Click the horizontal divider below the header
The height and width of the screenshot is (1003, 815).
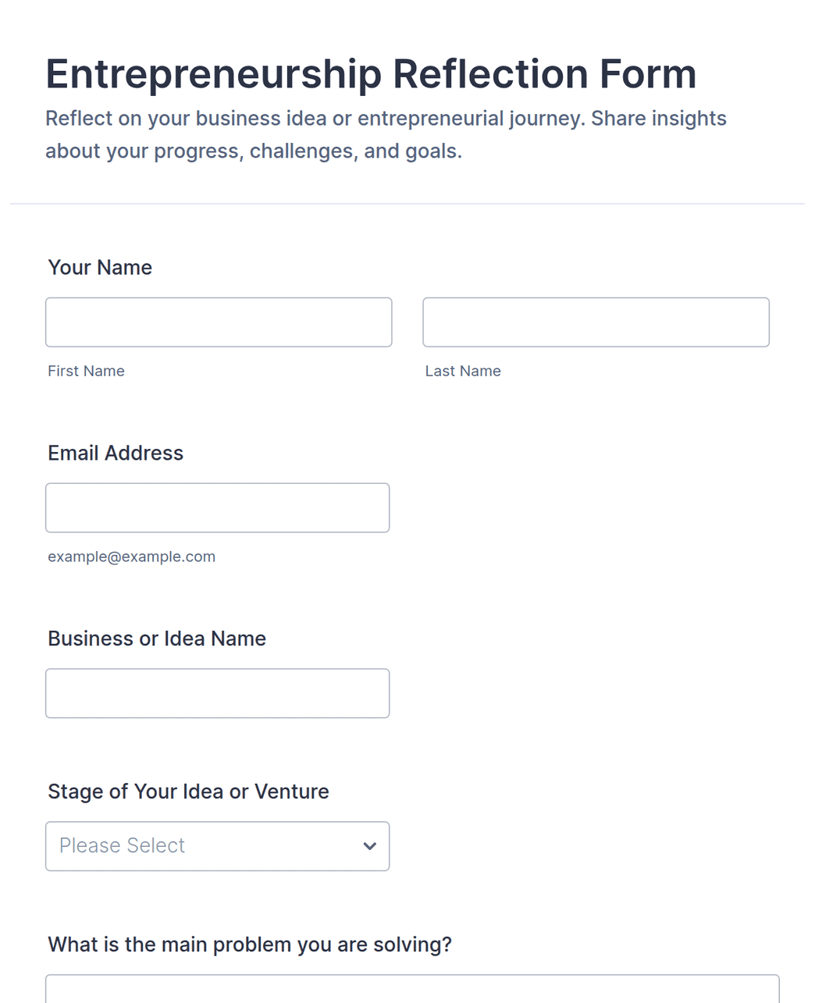point(407,204)
